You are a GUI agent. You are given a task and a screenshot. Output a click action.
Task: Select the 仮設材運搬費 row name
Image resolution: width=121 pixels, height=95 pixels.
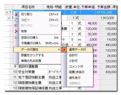click(33, 66)
